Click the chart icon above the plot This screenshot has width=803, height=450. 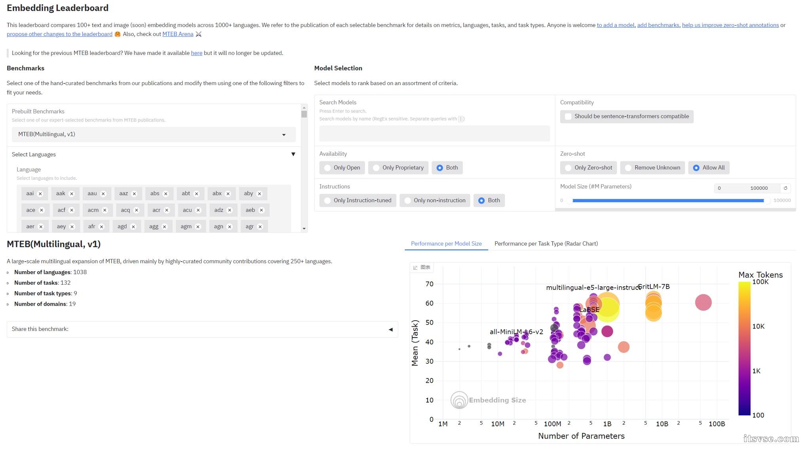pyautogui.click(x=415, y=268)
